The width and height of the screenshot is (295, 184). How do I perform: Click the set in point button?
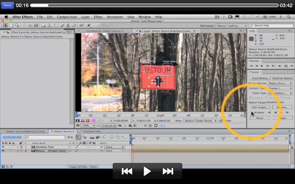tap(111, 121)
